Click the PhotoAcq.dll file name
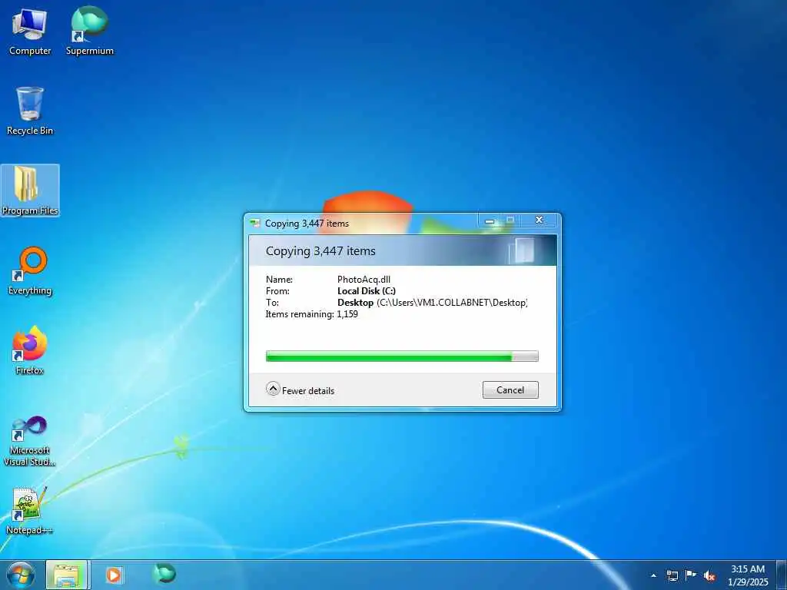 point(364,280)
